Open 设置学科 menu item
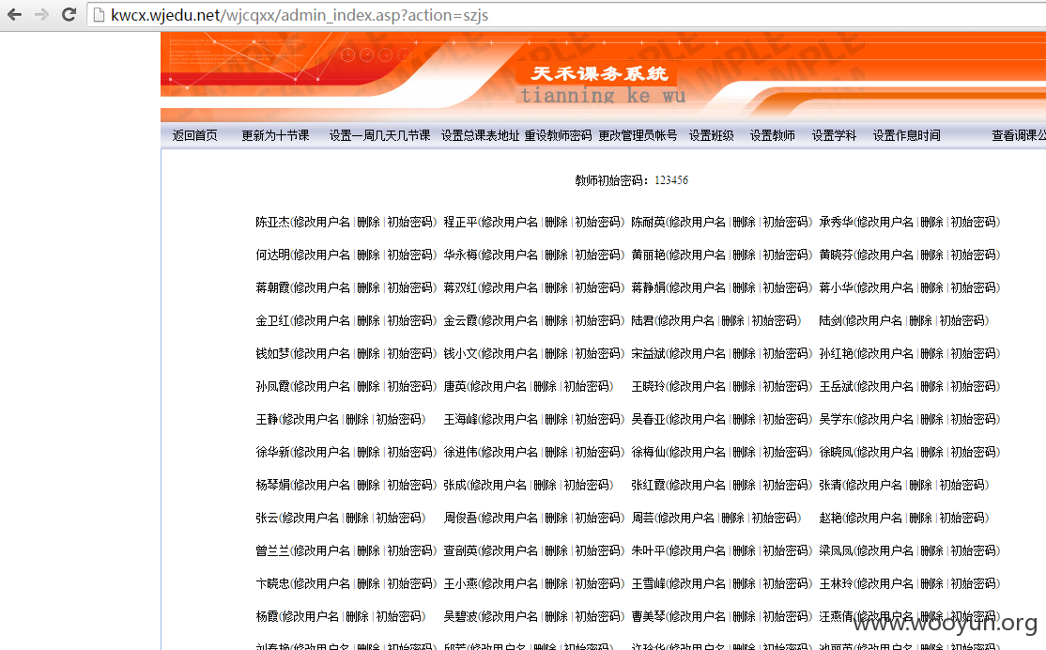This screenshot has height=650, width=1046. coord(834,135)
